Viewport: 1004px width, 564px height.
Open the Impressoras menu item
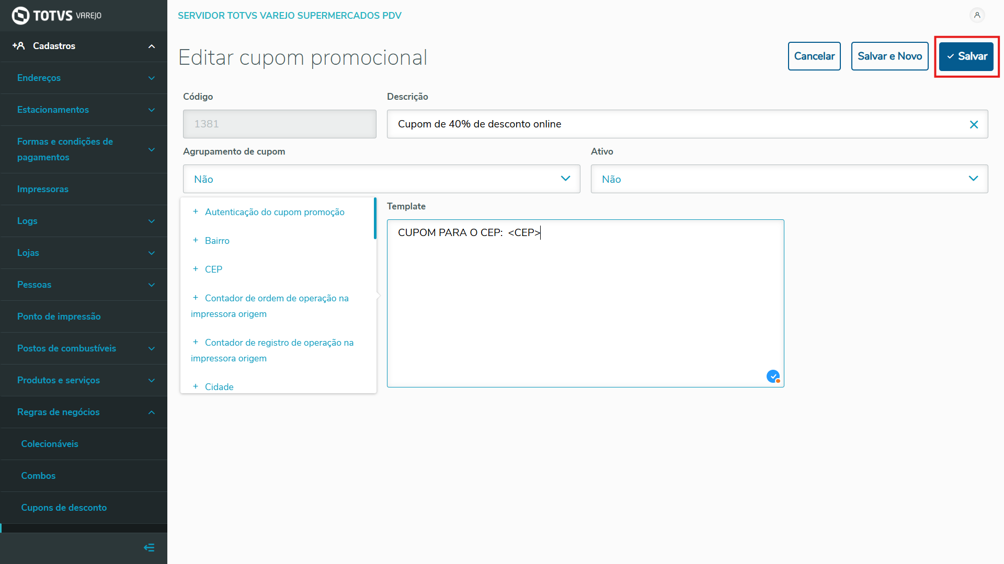coord(43,189)
